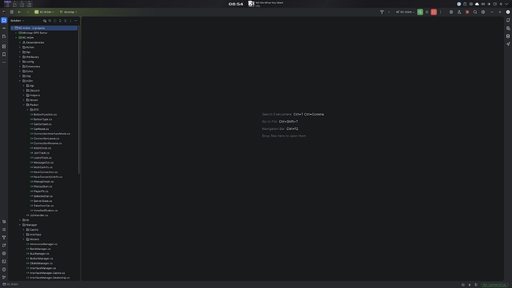The width and height of the screenshot is (512, 288).
Task: Expand the Extensions folder
Action: coord(20,67)
